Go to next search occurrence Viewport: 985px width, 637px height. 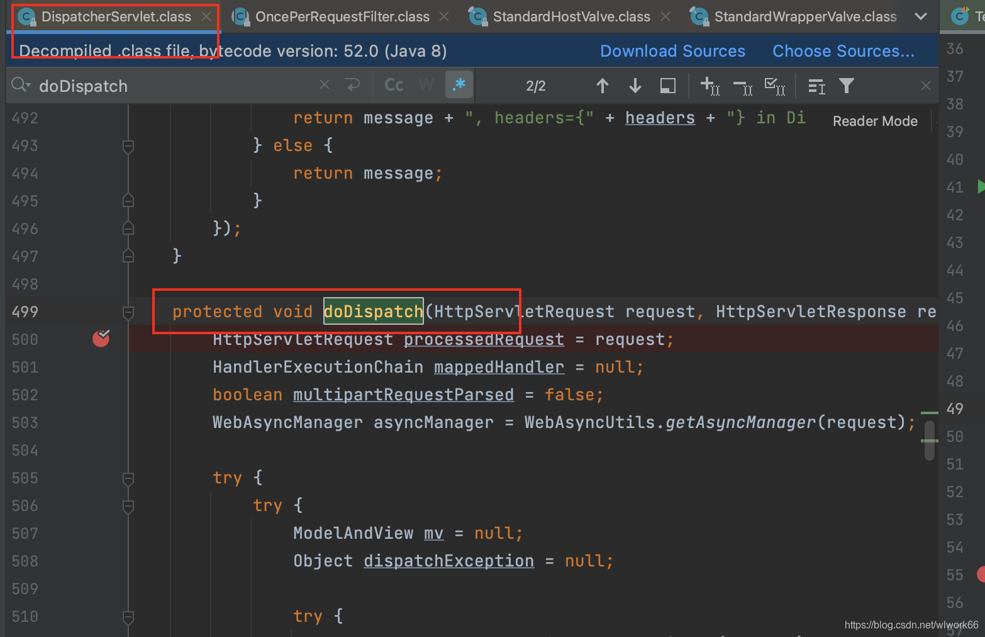tap(635, 86)
